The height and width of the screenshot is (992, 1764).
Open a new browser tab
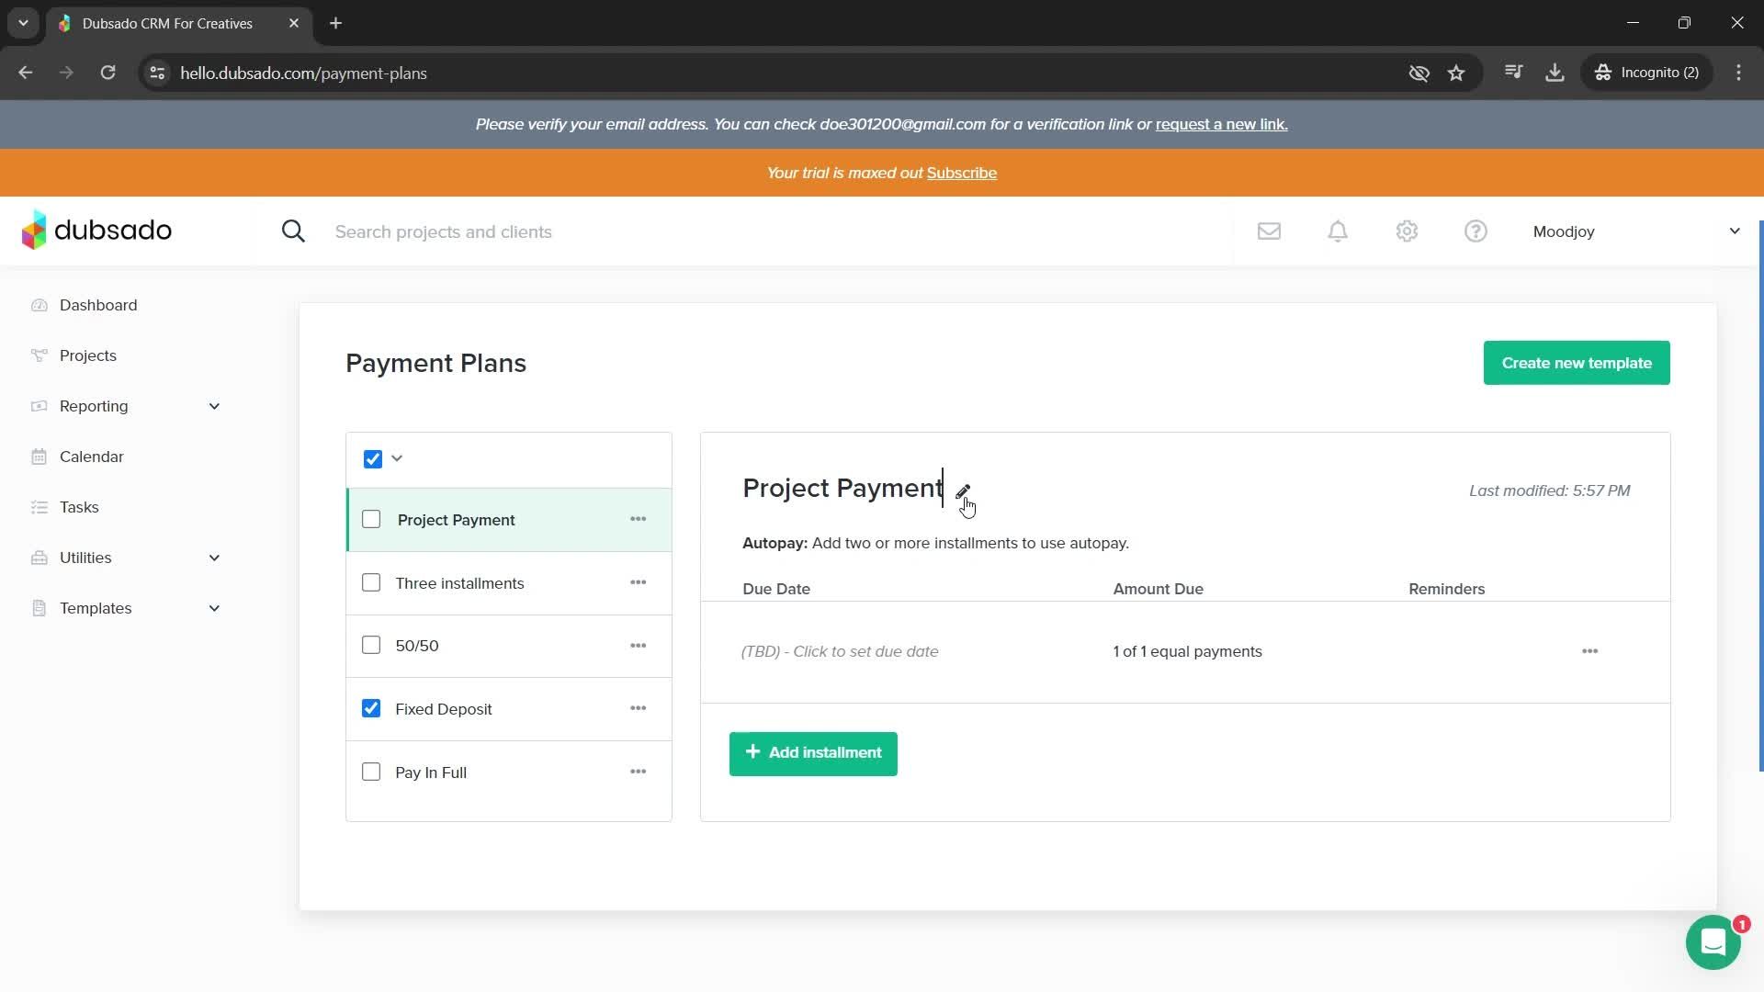[x=336, y=23]
